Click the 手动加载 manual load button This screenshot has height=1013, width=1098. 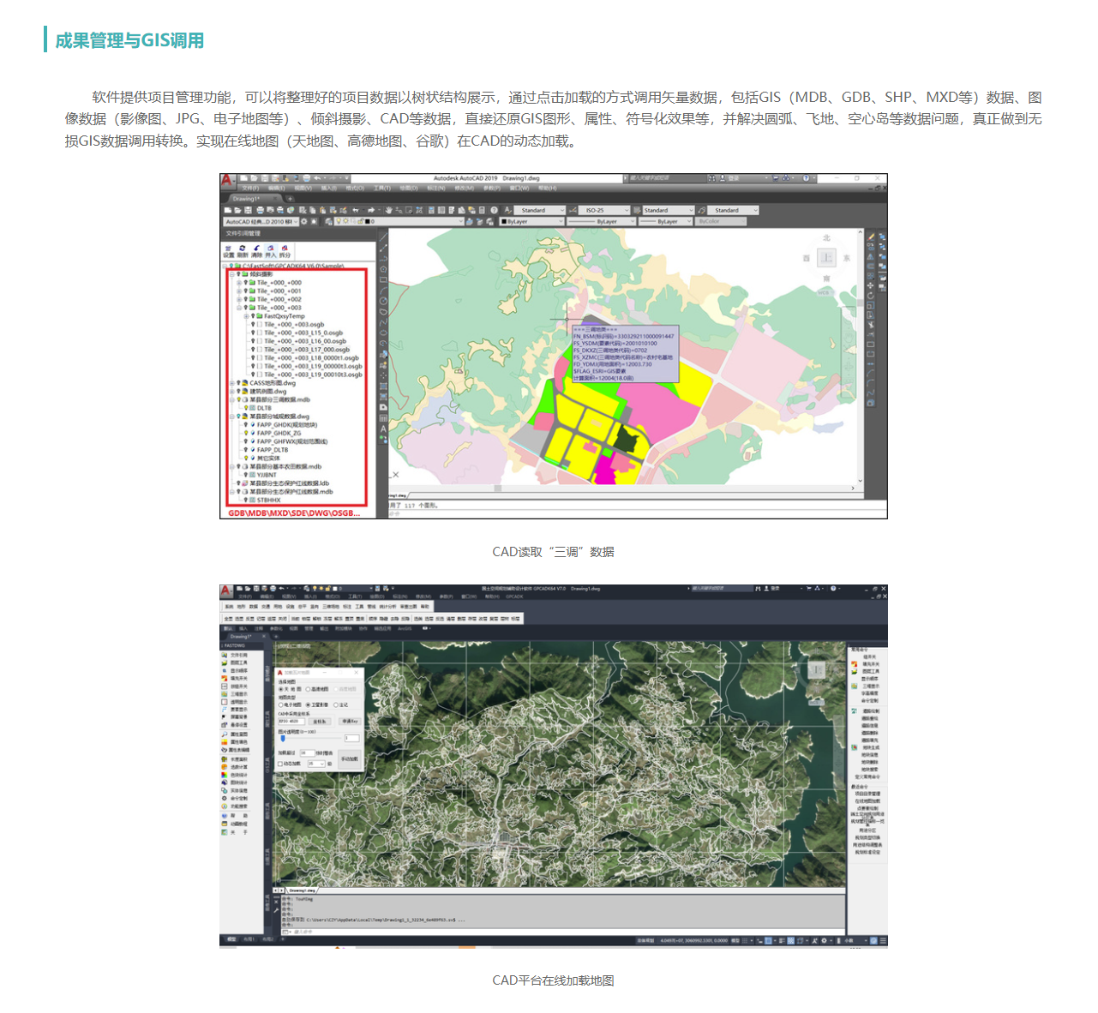(349, 759)
